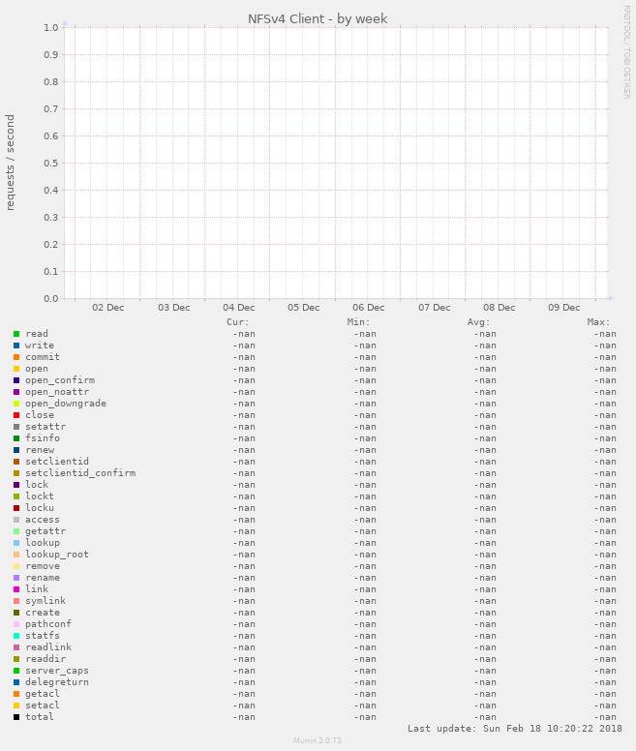Click the Munin 2.0.73 footer text
The height and width of the screenshot is (751, 636).
click(x=318, y=740)
